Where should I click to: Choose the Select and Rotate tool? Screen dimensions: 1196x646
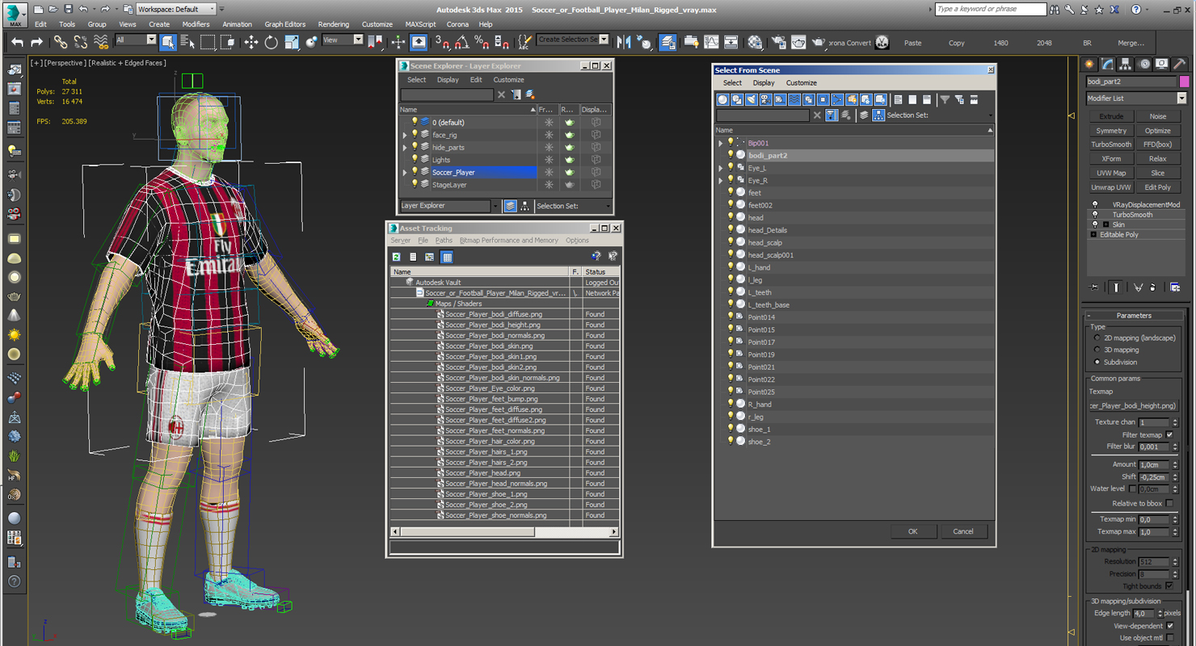click(x=272, y=42)
